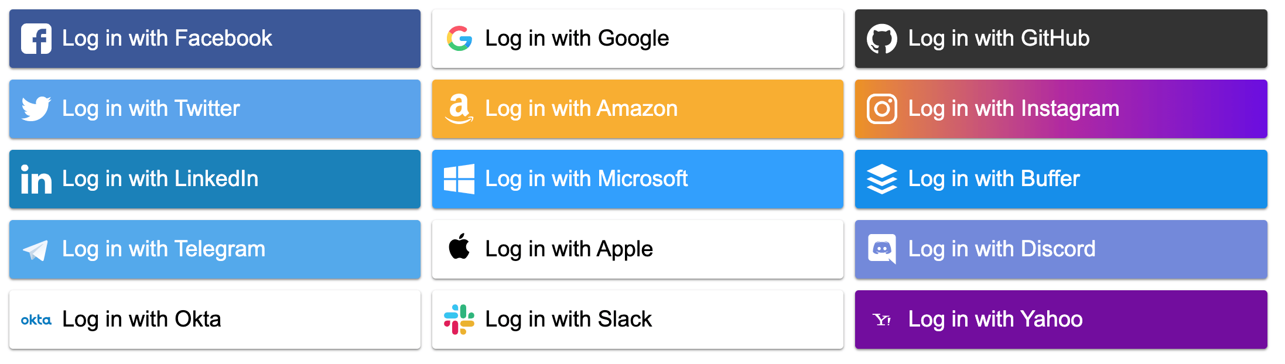Click the Okta wordmark icon
The height and width of the screenshot is (364, 1285).
[x=36, y=320]
